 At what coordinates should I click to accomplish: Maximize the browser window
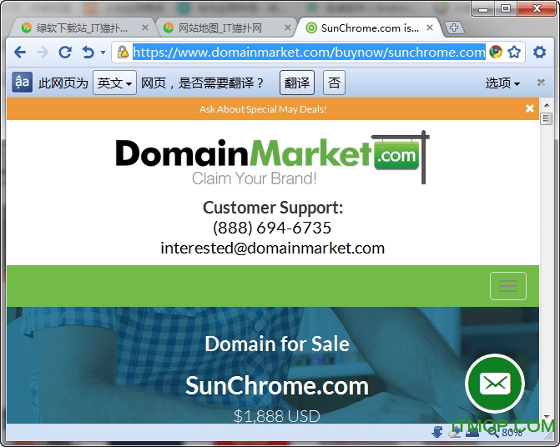coord(506,8)
